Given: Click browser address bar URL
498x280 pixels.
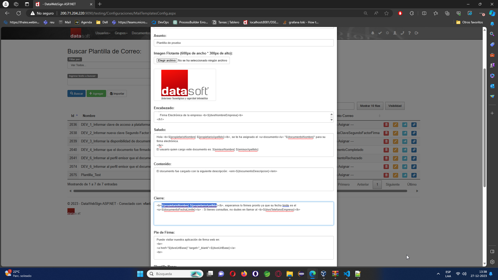Looking at the screenshot, I should pyautogui.click(x=118, y=13).
